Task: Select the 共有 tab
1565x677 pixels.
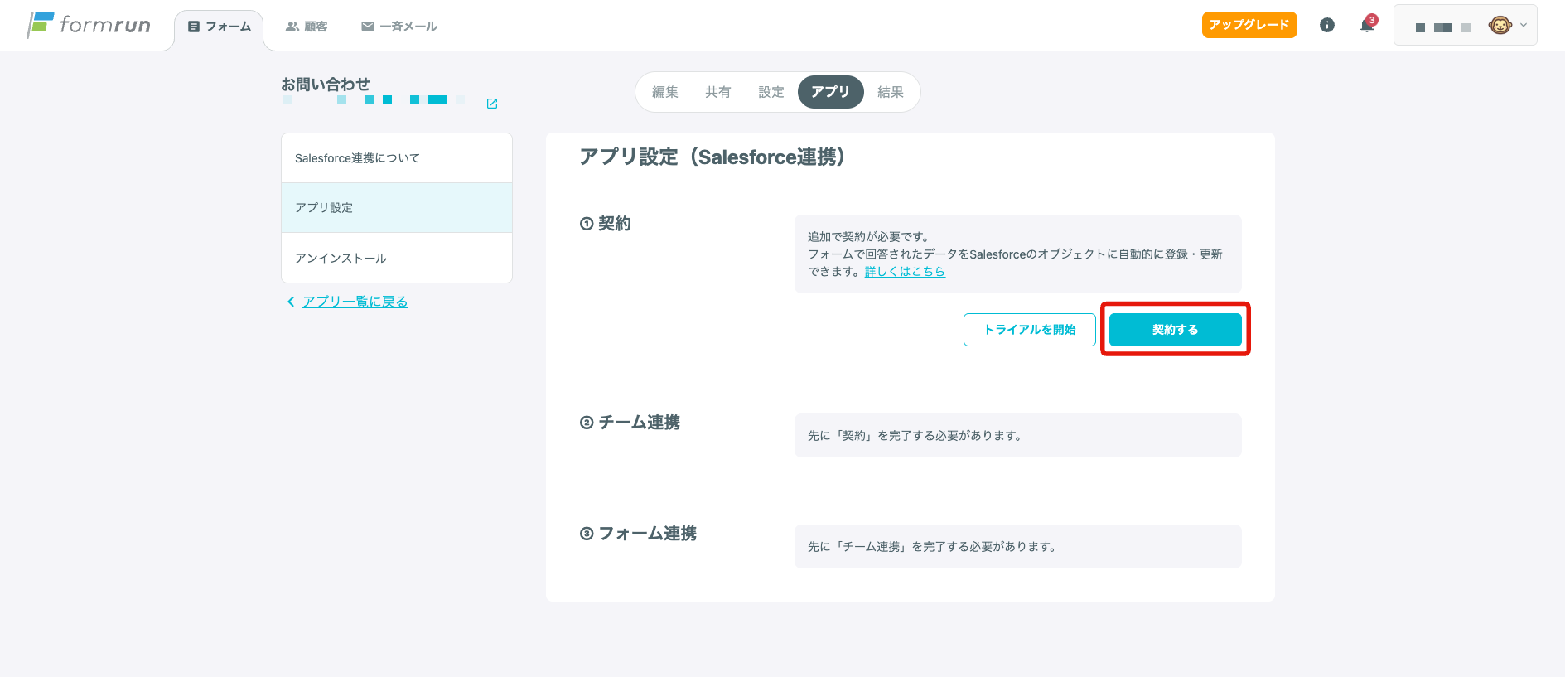Action: 718,92
